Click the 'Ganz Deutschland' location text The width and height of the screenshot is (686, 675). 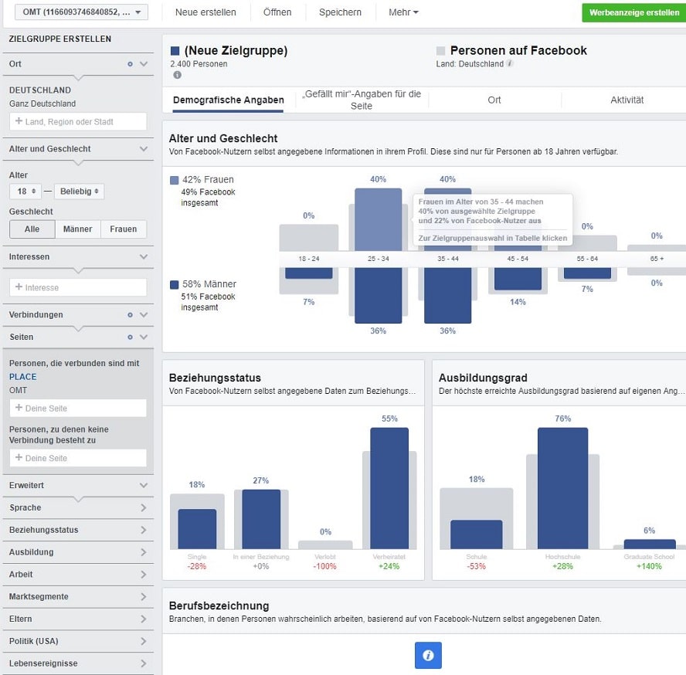[42, 103]
